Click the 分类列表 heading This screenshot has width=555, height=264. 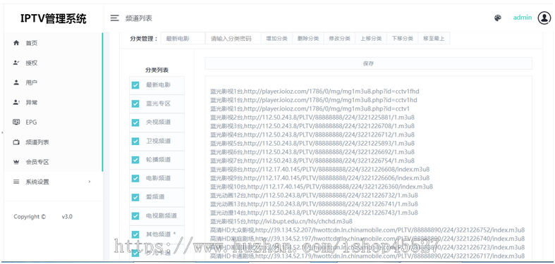coord(157,70)
